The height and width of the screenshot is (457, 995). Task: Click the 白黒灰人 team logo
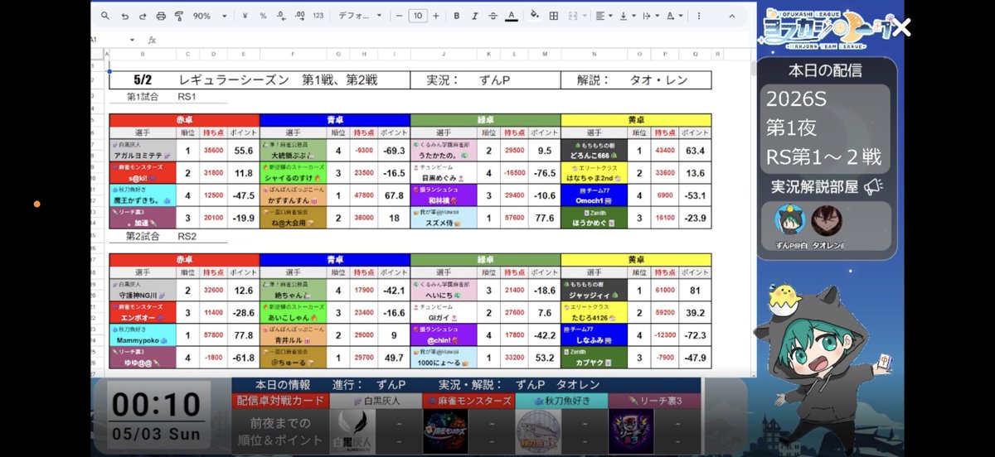click(x=354, y=433)
